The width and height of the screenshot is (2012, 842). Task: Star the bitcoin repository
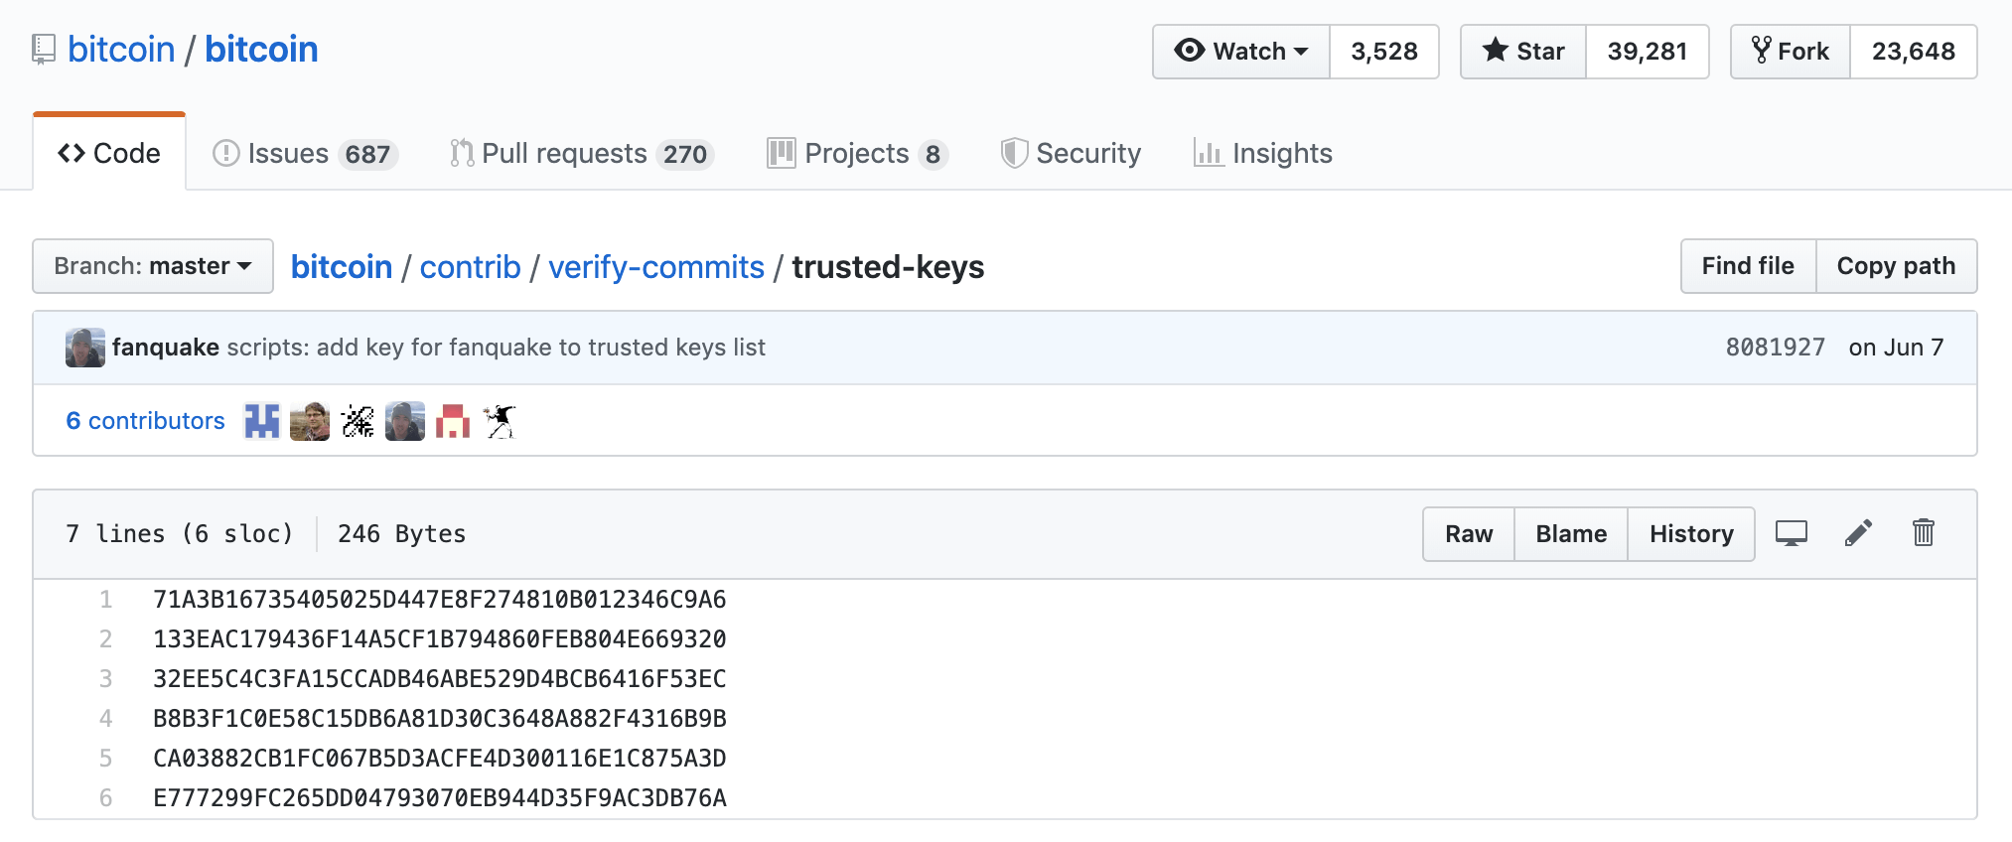1523,51
